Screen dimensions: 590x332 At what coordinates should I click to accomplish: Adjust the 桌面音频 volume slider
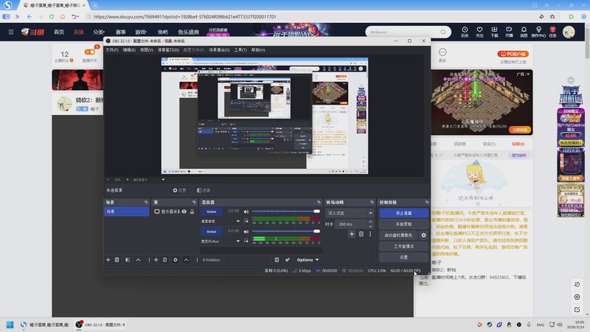click(x=286, y=212)
